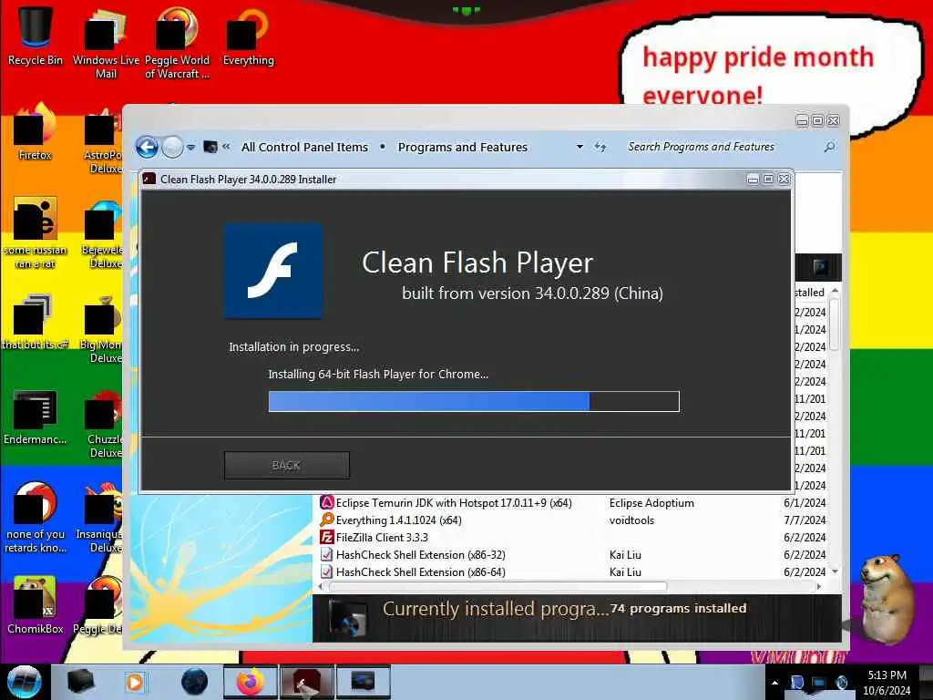Click the horizontal scrollbar of program list

pyautogui.click(x=497, y=586)
